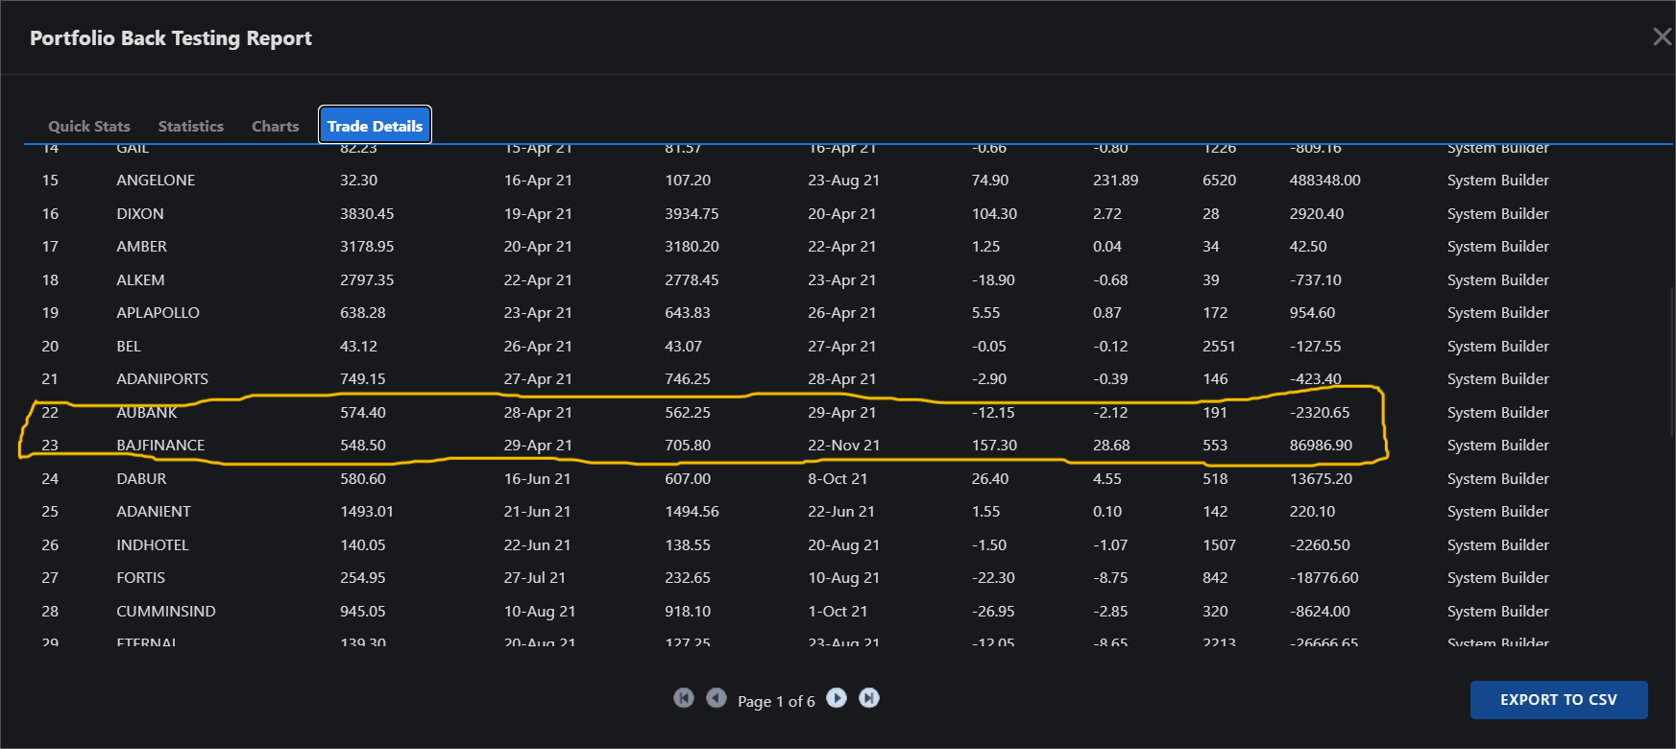Click the BAJFINANCE symbol in row 23

(x=160, y=446)
